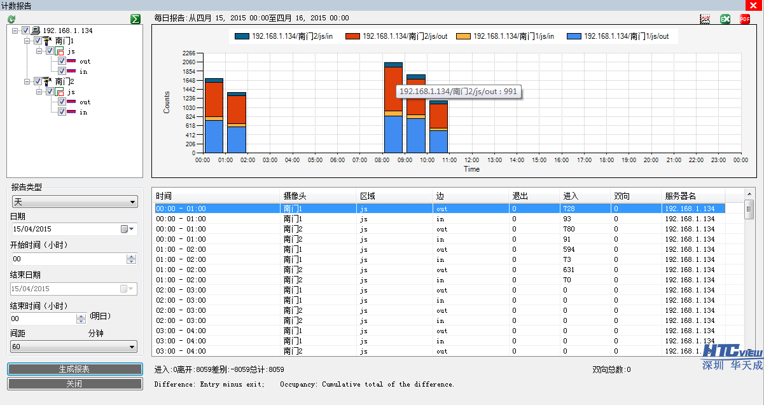
Task: Click the green refresh icon above tree
Action: click(x=11, y=20)
